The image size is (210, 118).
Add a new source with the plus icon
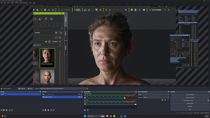pos(43,110)
